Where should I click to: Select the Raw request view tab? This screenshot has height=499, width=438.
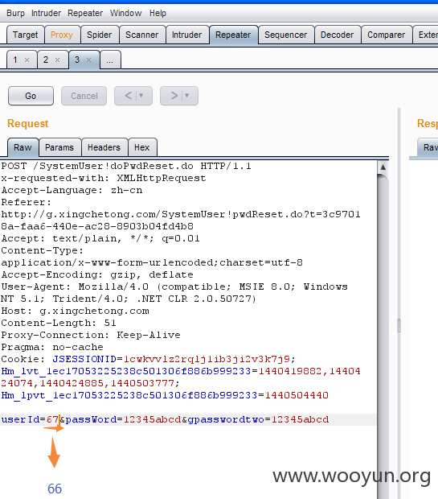pos(23,147)
